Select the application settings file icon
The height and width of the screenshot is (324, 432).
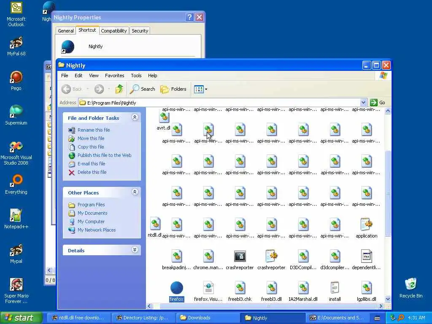click(x=366, y=224)
